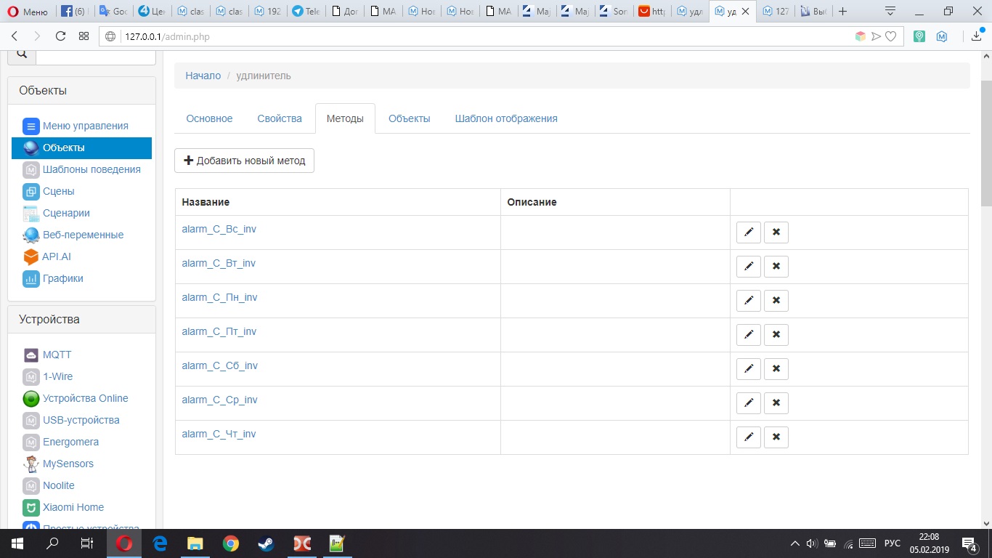Switch to the Свойства tab
Screen dimensions: 992x558
point(280,118)
